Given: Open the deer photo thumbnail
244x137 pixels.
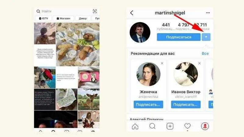Looking at the screenshot, I should (x=88, y=100).
